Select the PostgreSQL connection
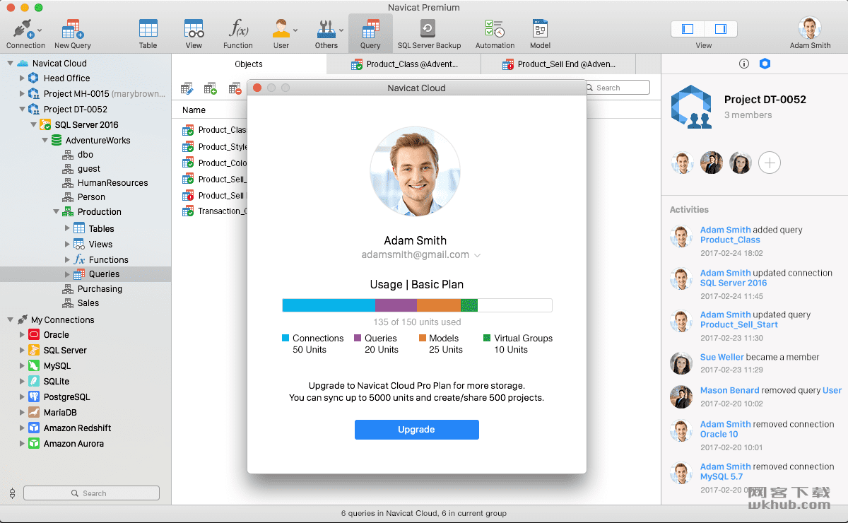The image size is (848, 523). coord(66,397)
